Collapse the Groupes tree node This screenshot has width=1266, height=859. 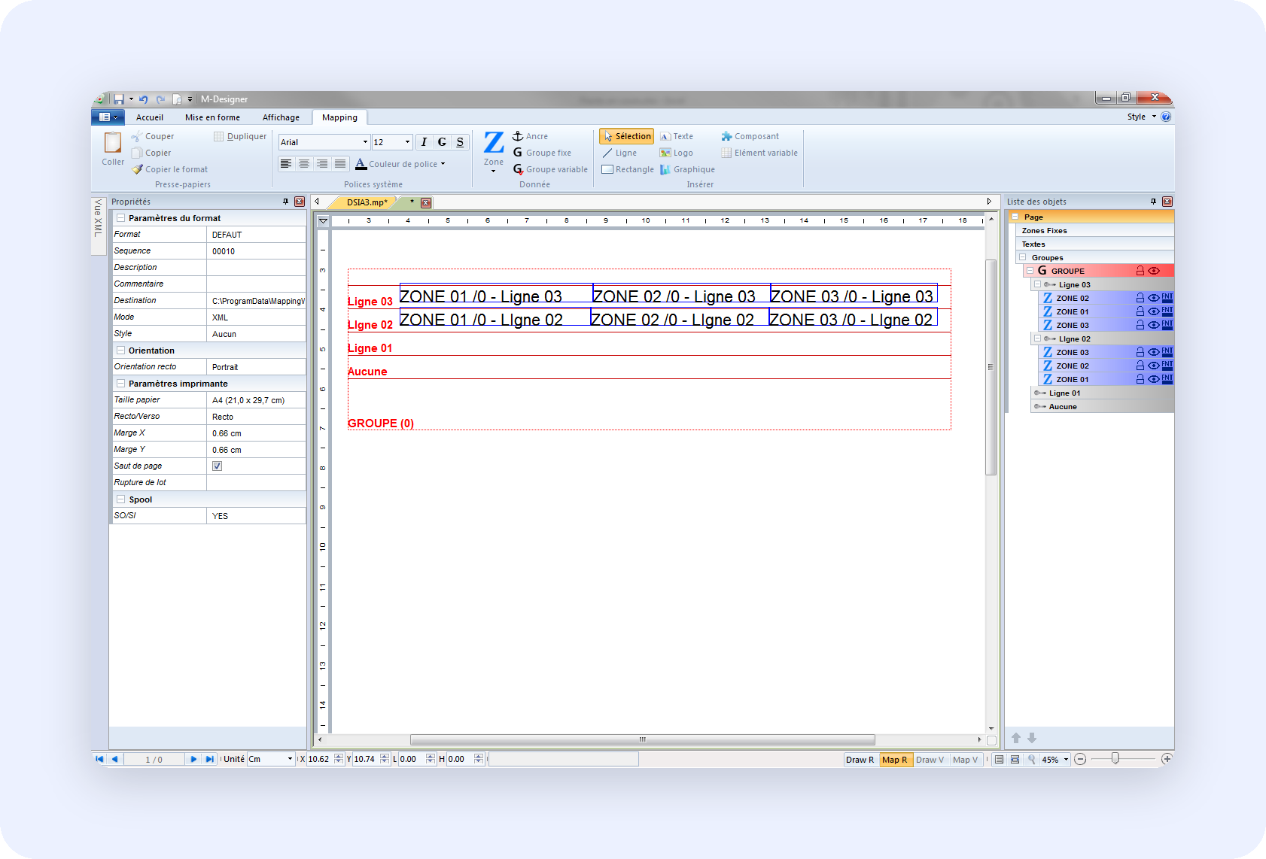(x=1023, y=257)
